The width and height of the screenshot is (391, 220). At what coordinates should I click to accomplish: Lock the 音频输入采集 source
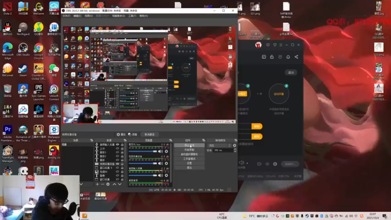click(x=122, y=144)
